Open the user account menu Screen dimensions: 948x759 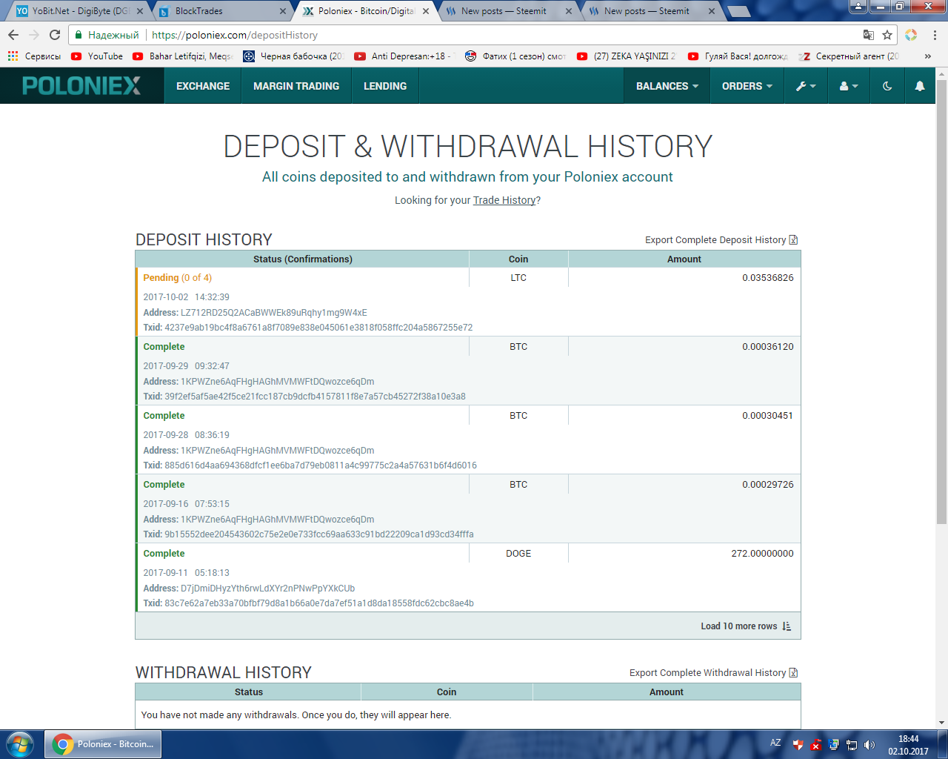[x=849, y=86]
